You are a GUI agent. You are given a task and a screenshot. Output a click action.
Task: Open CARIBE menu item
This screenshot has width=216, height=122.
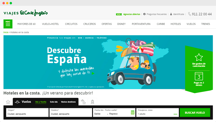[x=161, y=24]
